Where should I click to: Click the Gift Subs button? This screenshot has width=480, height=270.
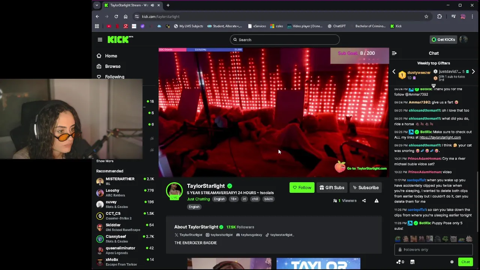[x=332, y=187]
